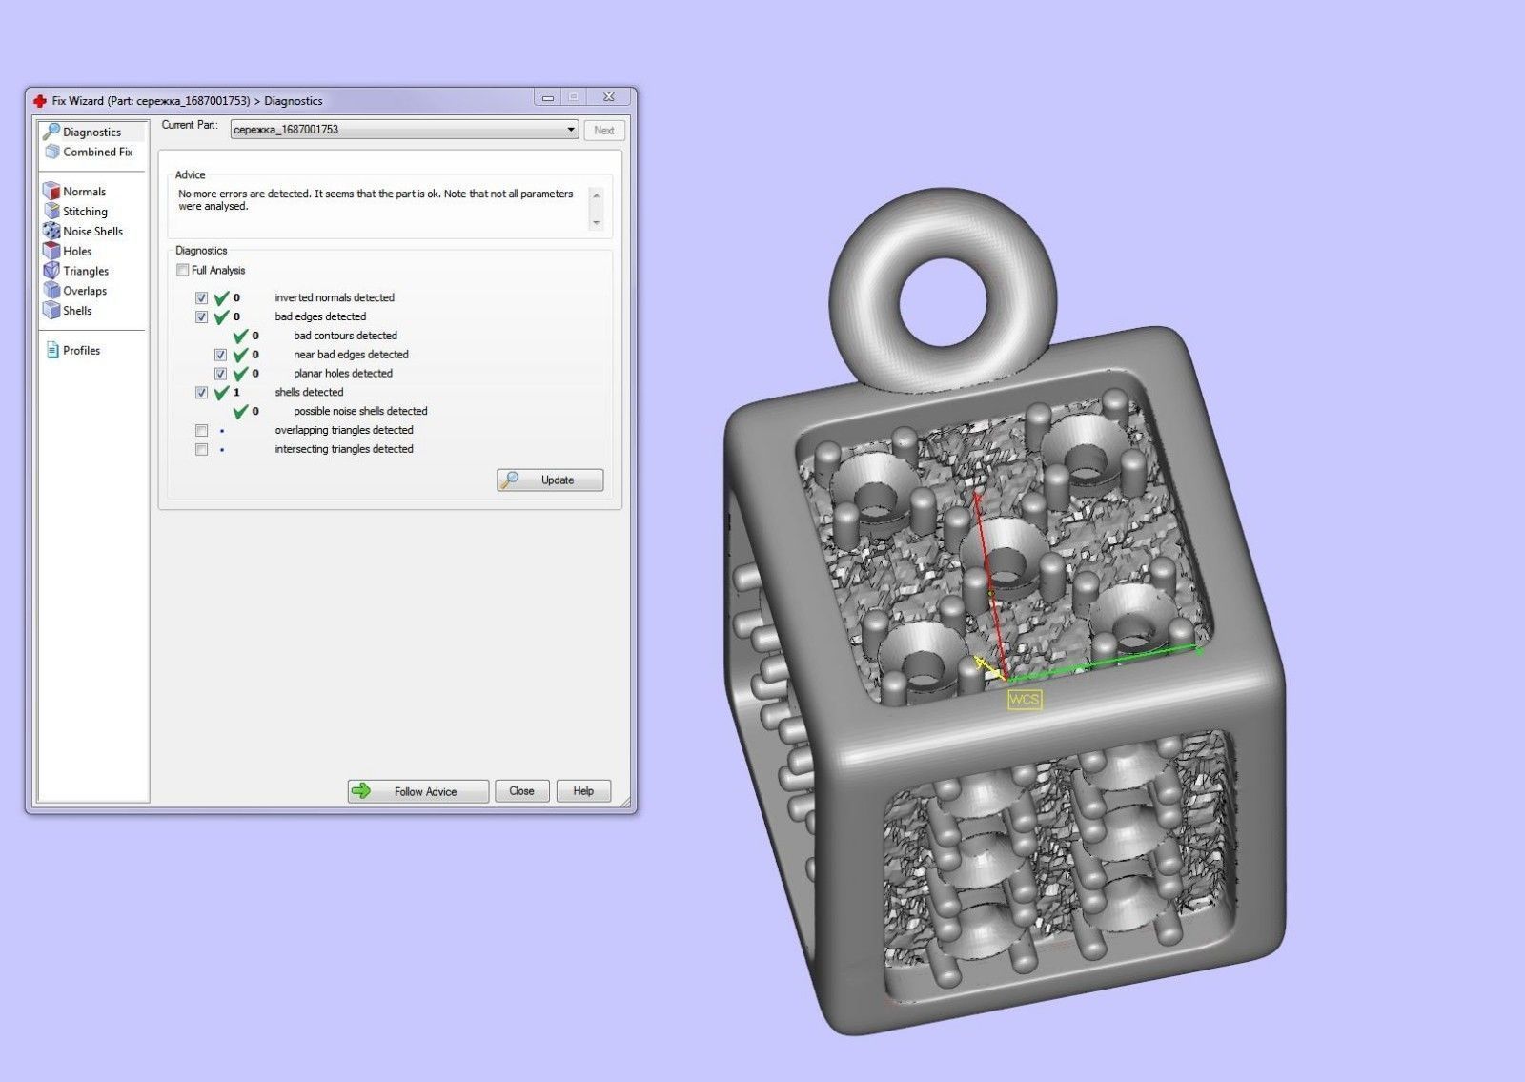Click the Advice box scroll down arrow
The height and width of the screenshot is (1082, 1525).
pos(597,223)
